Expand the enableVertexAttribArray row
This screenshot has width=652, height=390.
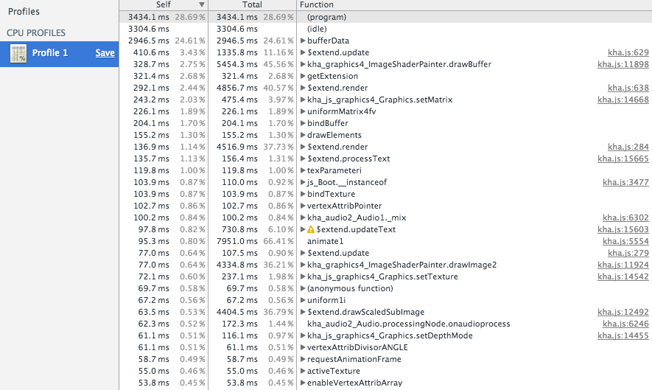coord(303,383)
